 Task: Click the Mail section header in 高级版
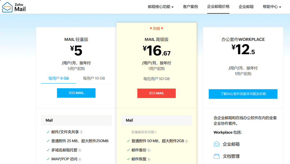[x=157, y=121]
